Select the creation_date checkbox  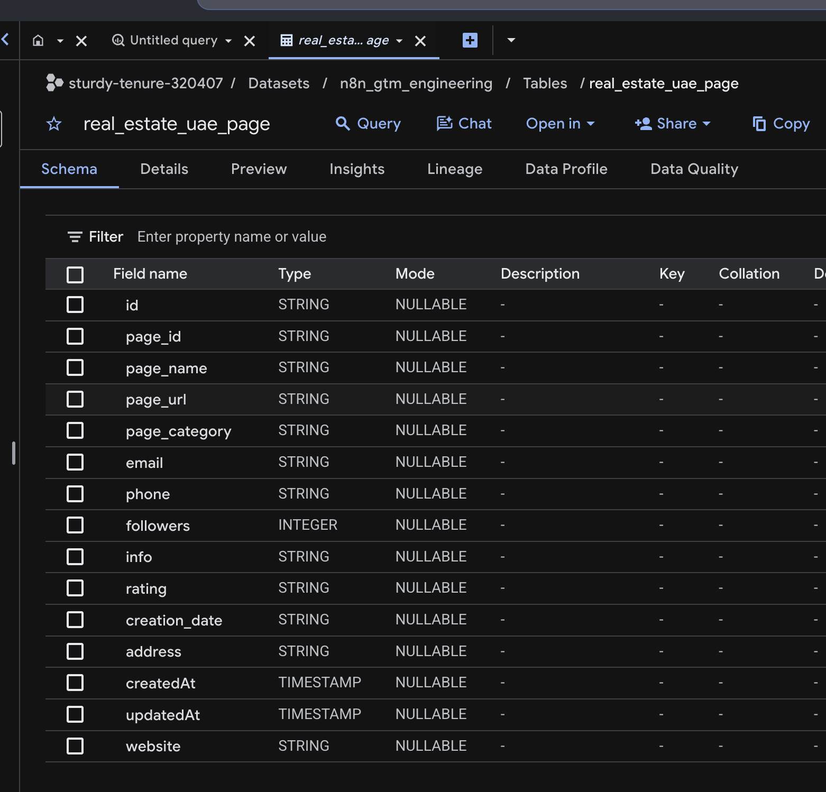pos(75,620)
